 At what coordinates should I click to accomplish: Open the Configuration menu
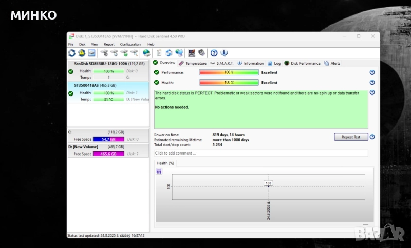[130, 45]
